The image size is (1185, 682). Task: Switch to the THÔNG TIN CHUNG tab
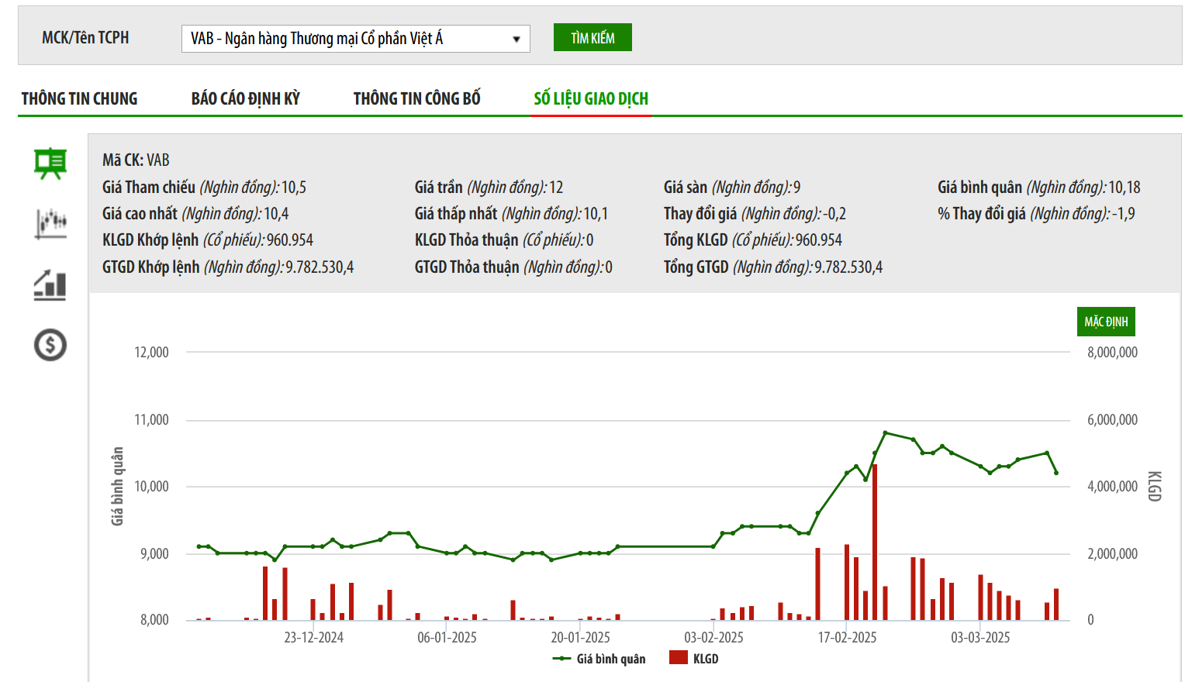pyautogui.click(x=79, y=99)
